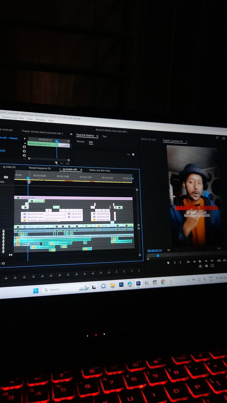227x403 pixels.
Task: Select the Source (no clips) monitor tab
Action: click(x=148, y=139)
